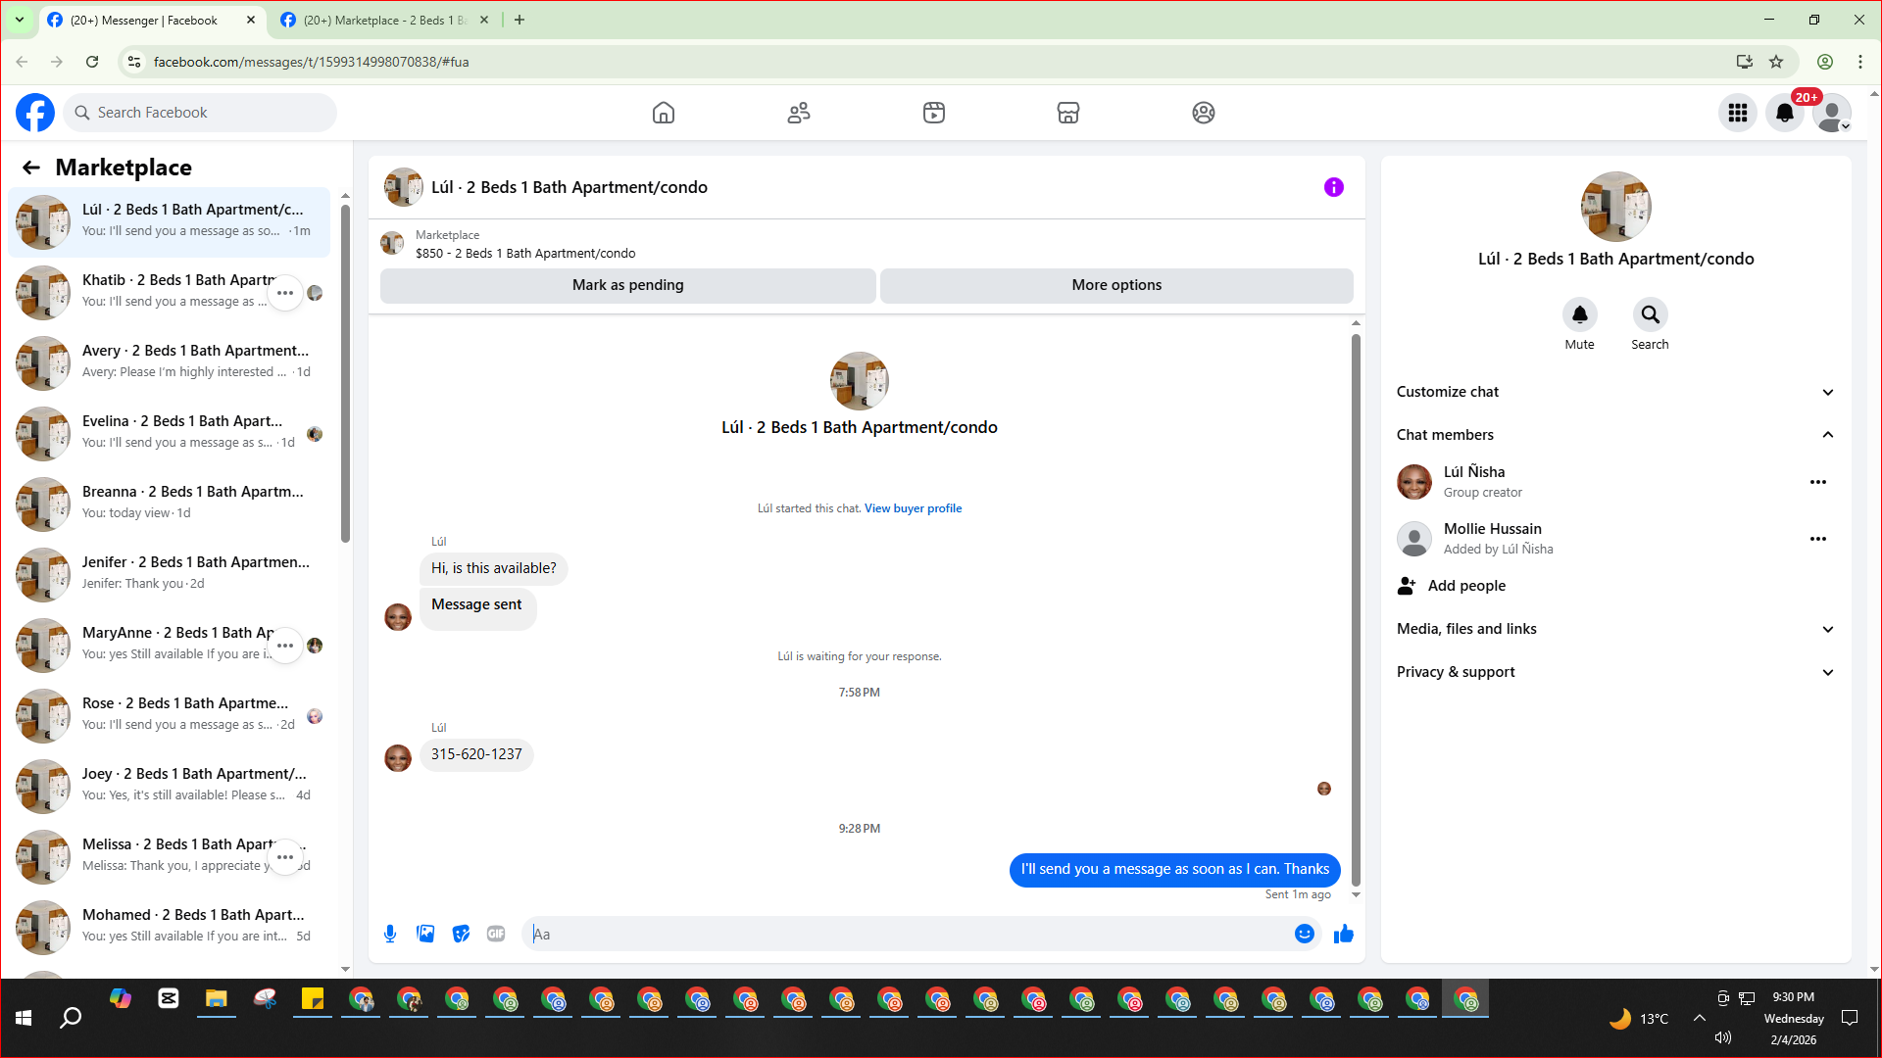The image size is (1882, 1058).
Task: Click the purple conversation info icon
Action: tap(1333, 187)
